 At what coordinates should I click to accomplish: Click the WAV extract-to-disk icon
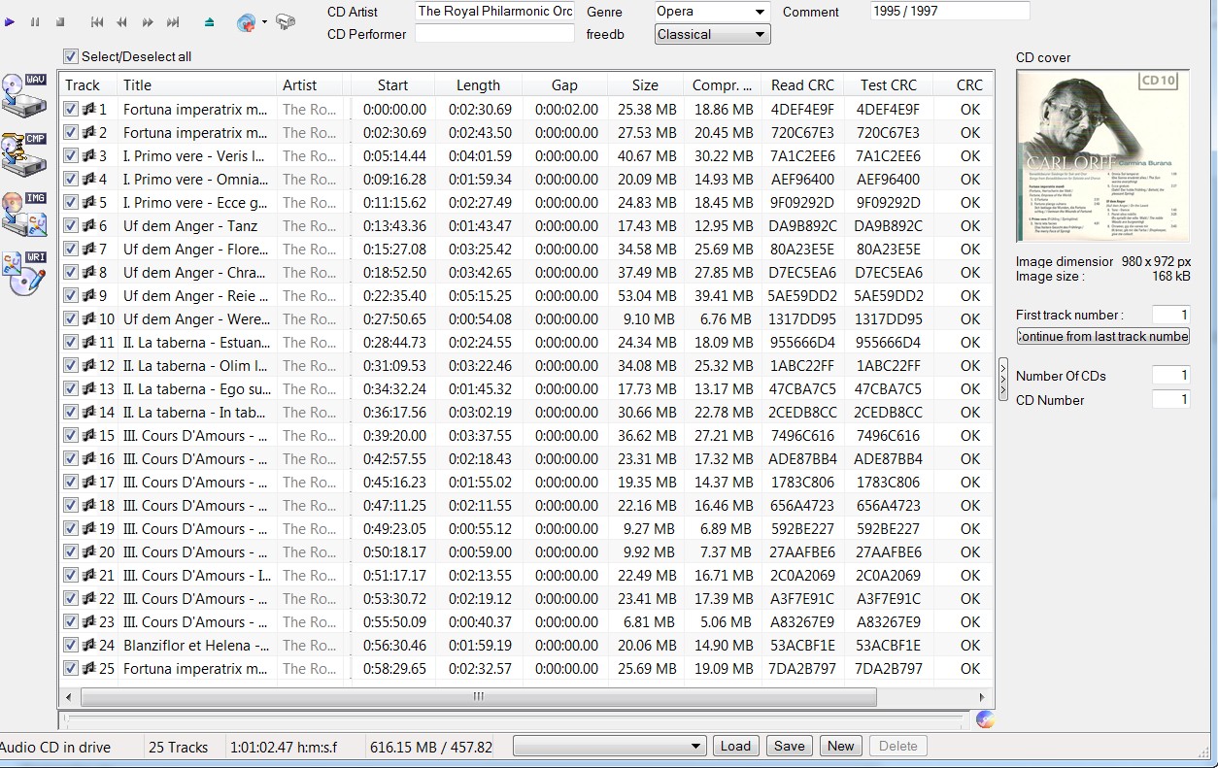(24, 94)
